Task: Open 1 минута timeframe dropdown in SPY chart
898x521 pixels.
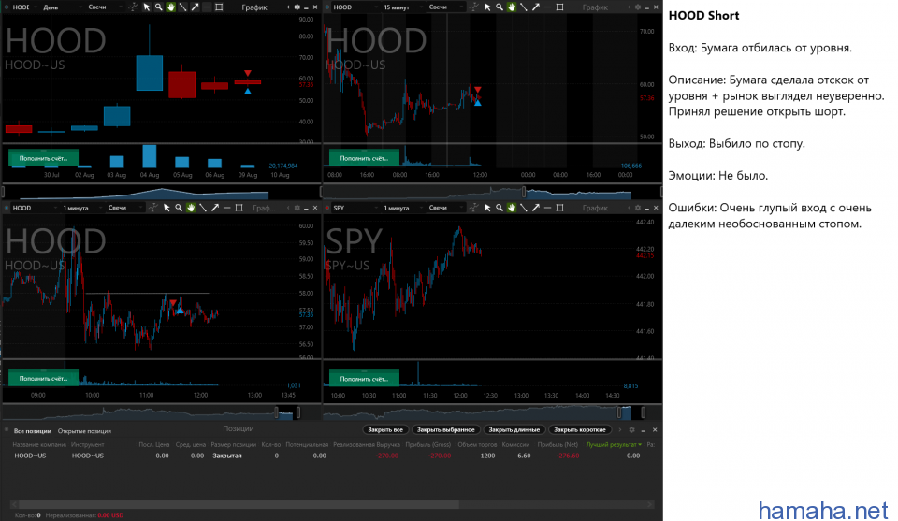Action: click(401, 208)
